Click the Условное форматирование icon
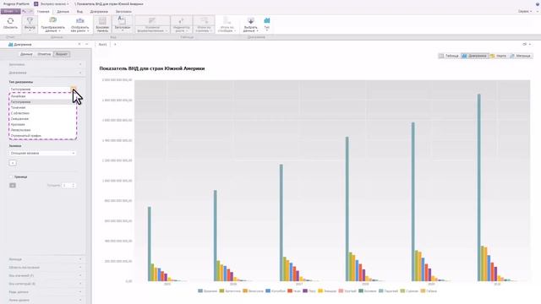 coord(152,20)
